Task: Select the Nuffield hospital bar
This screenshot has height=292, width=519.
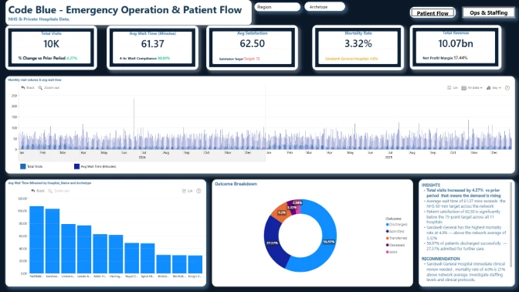Action: click(x=36, y=240)
